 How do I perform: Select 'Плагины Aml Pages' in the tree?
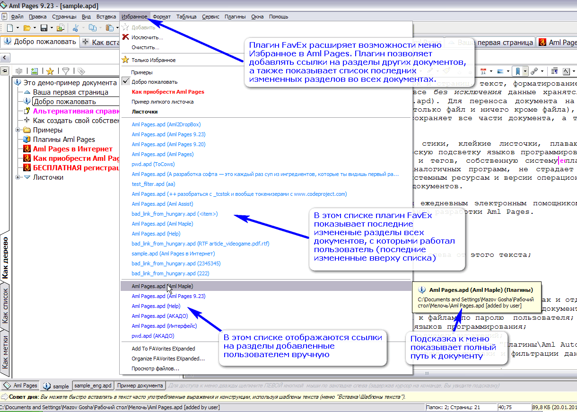[x=64, y=140]
